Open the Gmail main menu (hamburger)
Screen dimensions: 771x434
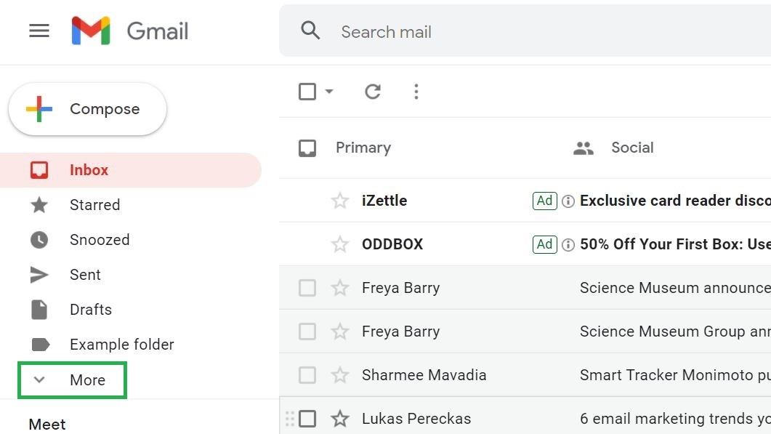[39, 31]
